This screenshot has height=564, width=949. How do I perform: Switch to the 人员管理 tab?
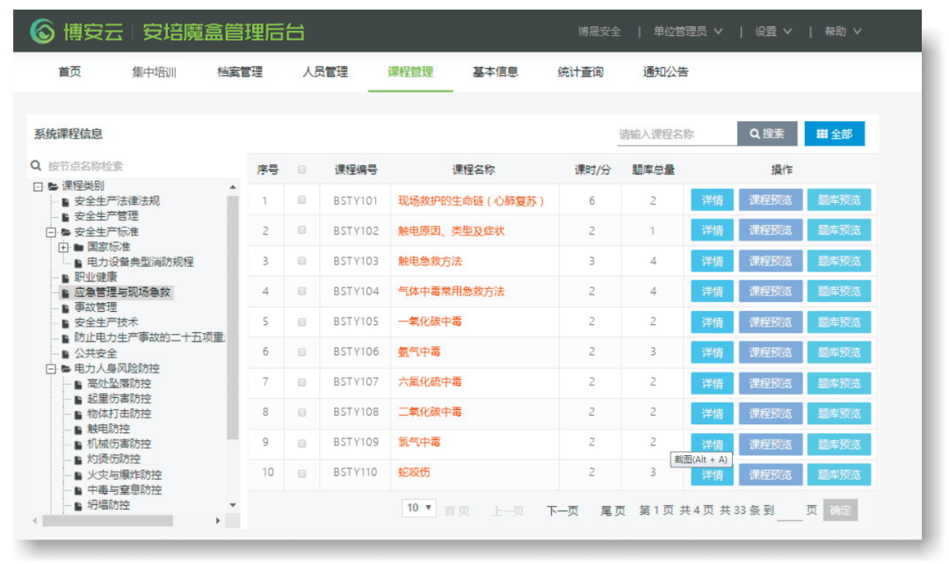325,72
